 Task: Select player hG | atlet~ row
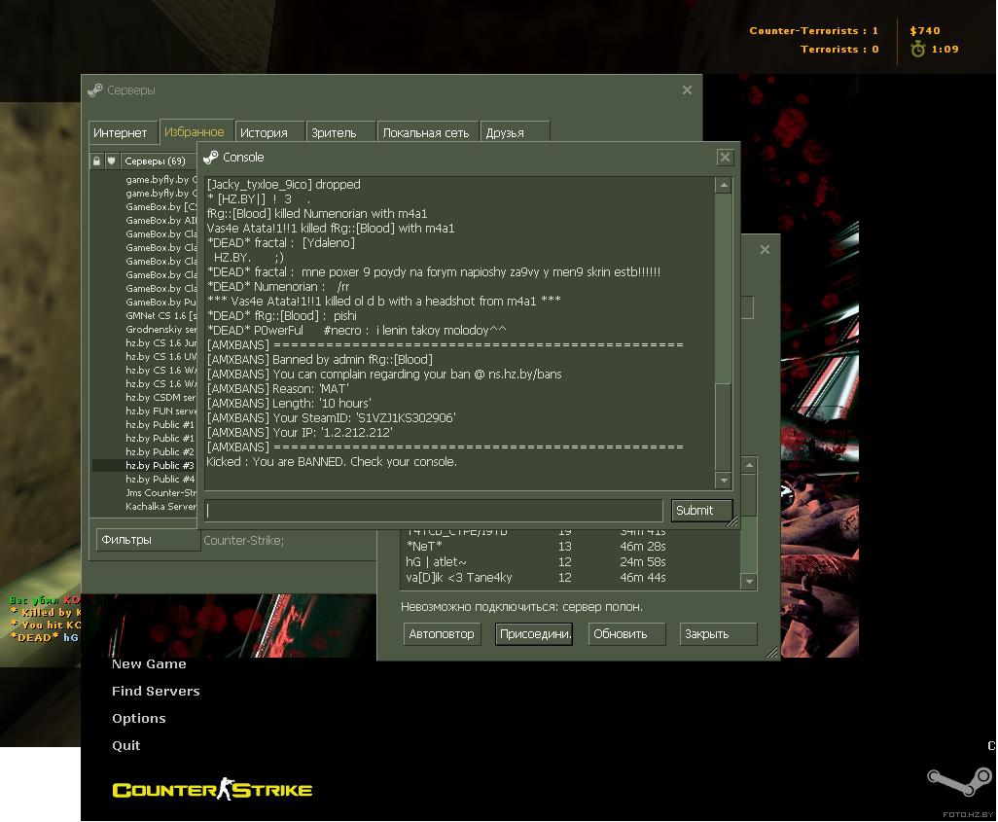(x=572, y=562)
